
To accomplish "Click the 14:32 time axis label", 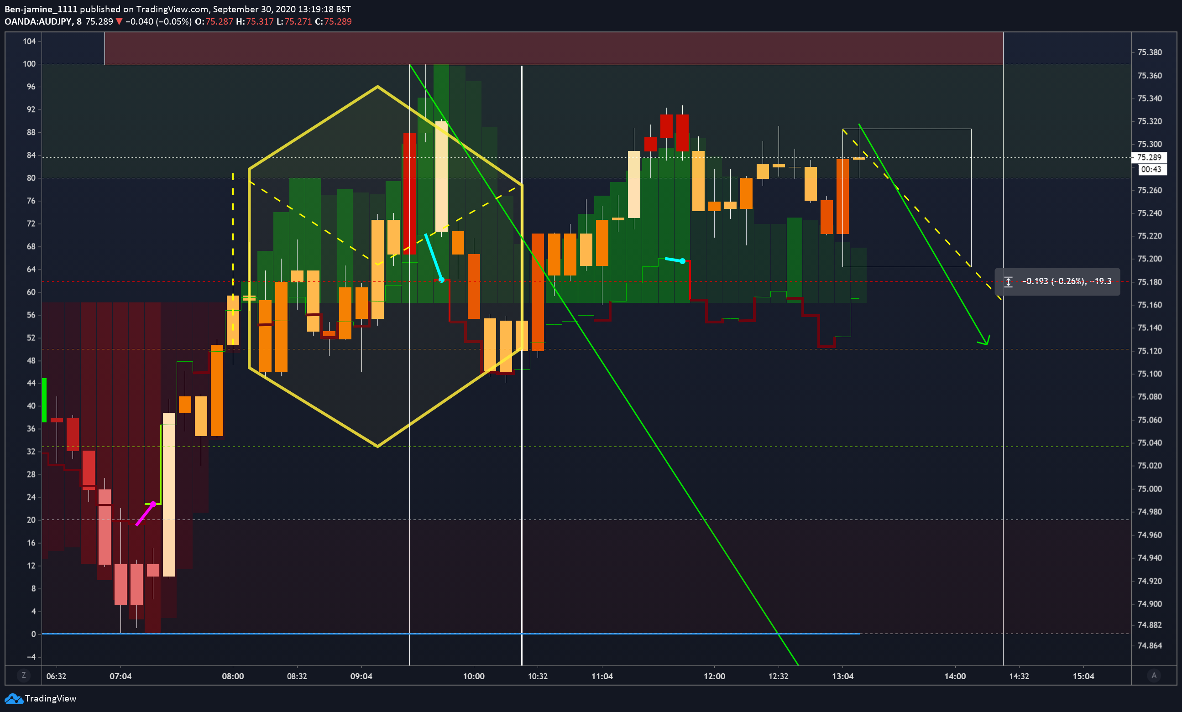I will coord(1020,676).
